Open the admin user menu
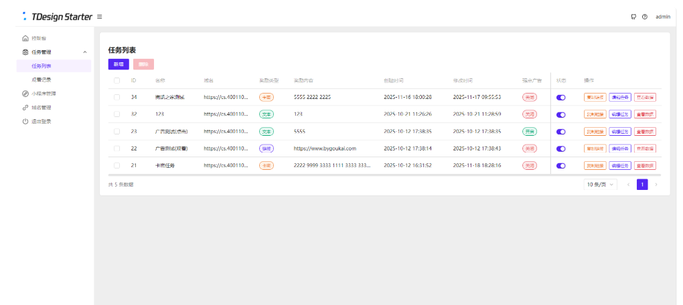The width and height of the screenshot is (683, 305). click(x=663, y=17)
